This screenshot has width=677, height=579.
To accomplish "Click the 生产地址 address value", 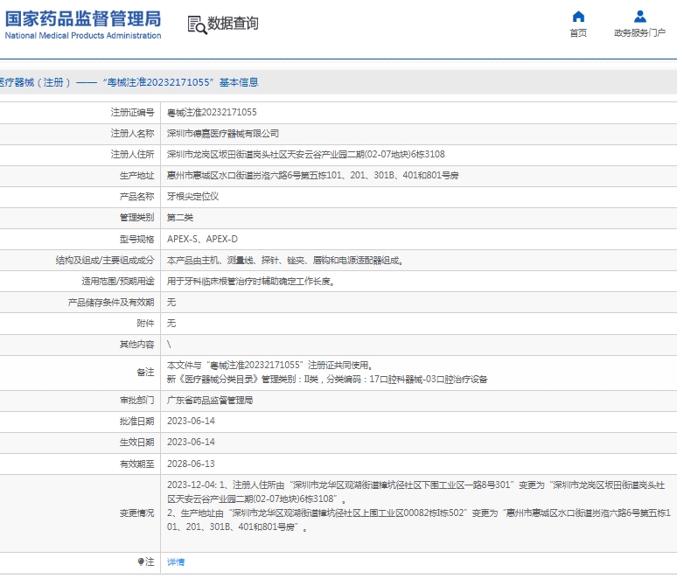I will [313, 175].
